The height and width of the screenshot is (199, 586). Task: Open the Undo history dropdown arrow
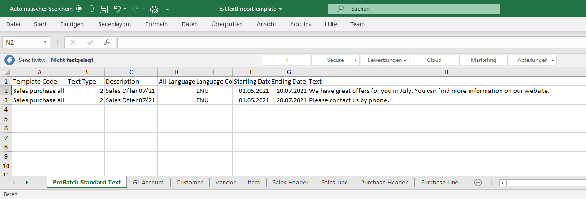click(x=125, y=9)
